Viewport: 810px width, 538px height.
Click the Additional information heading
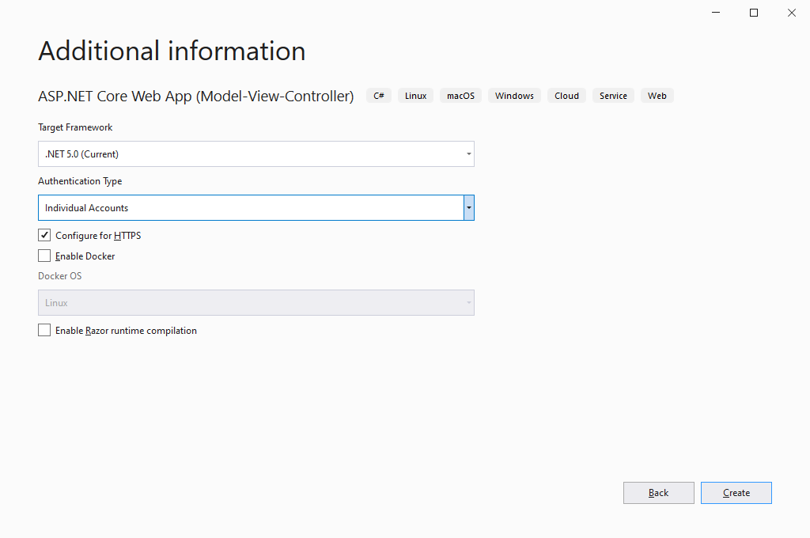pyautogui.click(x=172, y=51)
